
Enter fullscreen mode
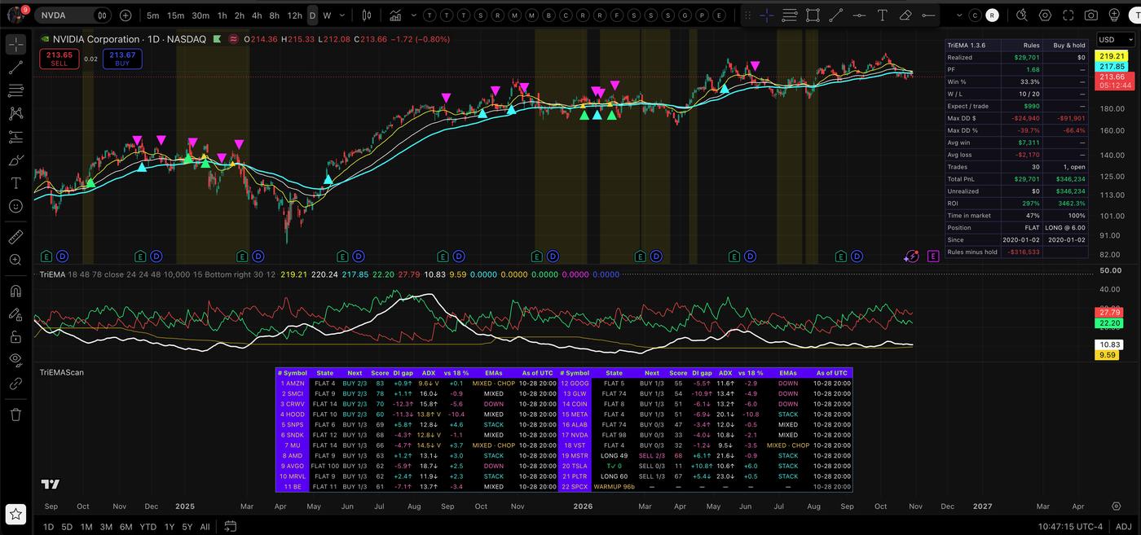pos(1068,15)
